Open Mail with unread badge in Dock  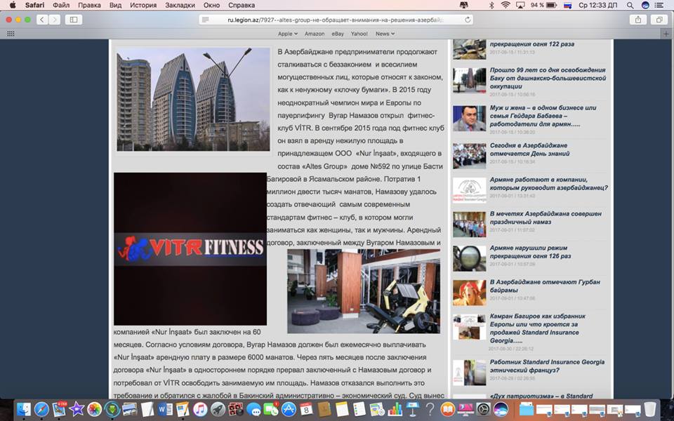point(59,409)
